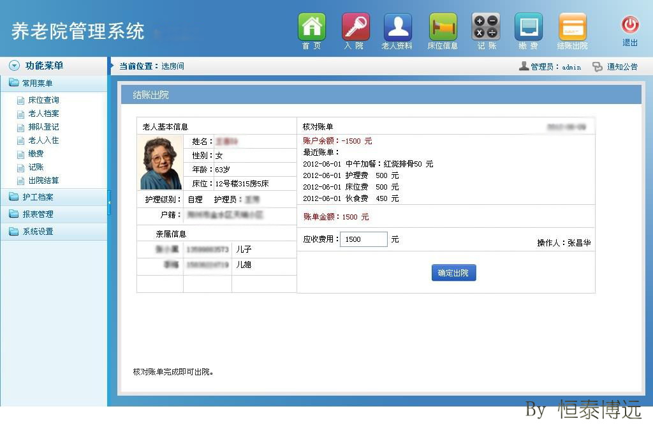Screen dimensions: 653x425
Task: Open 记账 in the sidebar menu
Action: (x=36, y=167)
